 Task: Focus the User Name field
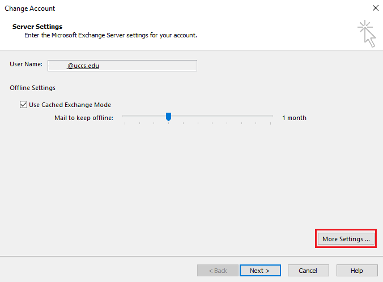[122, 66]
